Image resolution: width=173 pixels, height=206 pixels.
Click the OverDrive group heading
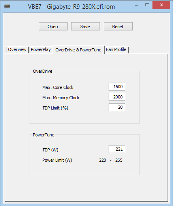(x=43, y=71)
